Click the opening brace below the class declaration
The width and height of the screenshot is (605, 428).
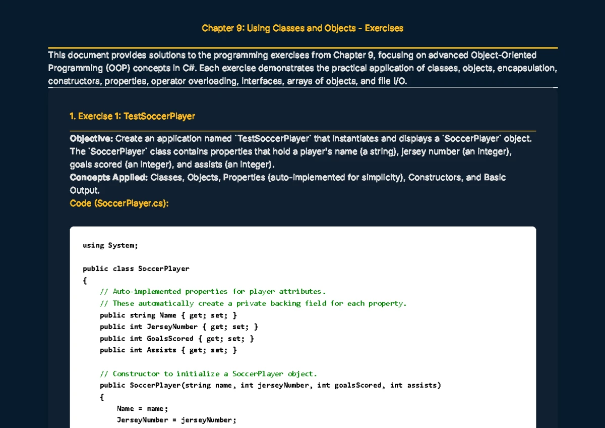click(85, 280)
